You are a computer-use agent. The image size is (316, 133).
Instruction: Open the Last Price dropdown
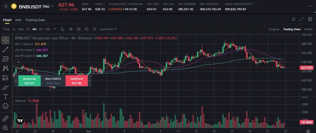tap(108, 29)
